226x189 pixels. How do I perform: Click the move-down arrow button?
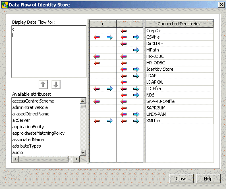click(56, 84)
